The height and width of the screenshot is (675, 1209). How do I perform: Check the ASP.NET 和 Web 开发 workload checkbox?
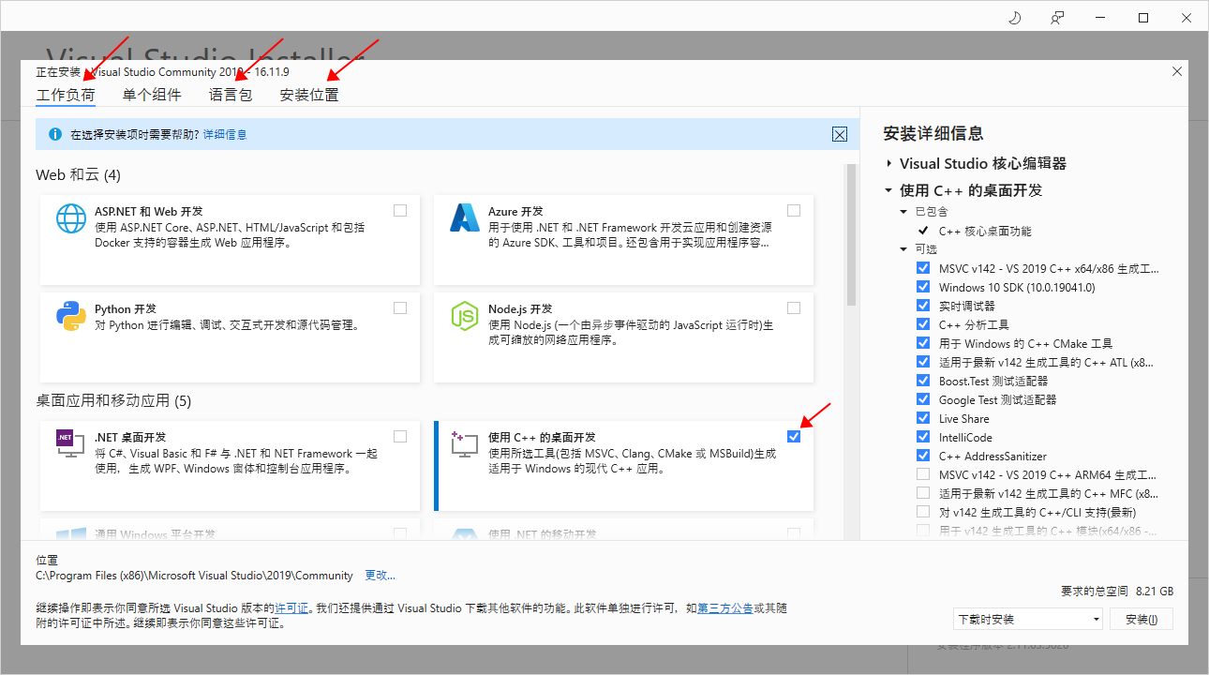(x=400, y=210)
